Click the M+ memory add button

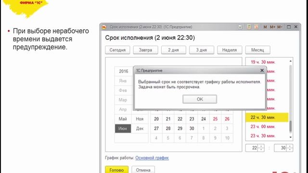click(272, 27)
